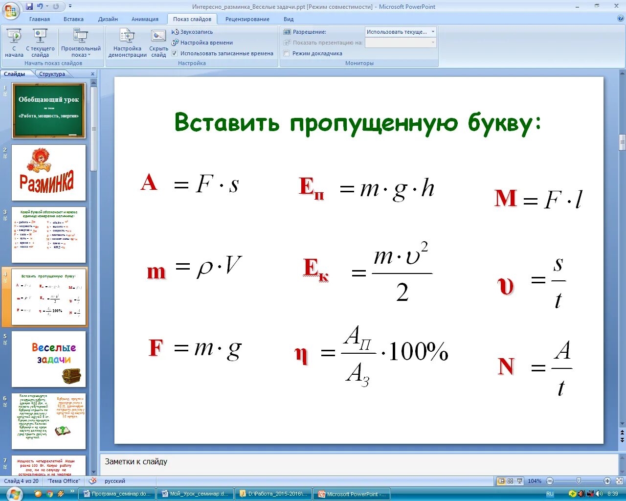Switch to the Анимация ribbon tab
Image resolution: width=626 pixels, height=501 pixels.
coord(144,19)
